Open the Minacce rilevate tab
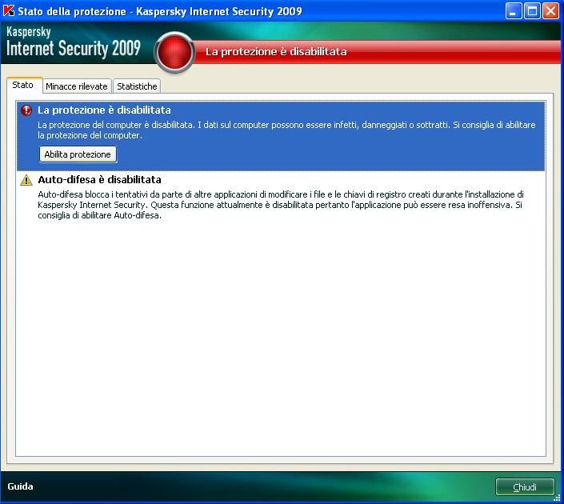The width and height of the screenshot is (564, 504). 77,86
